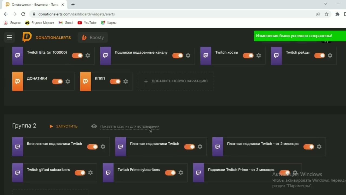Screen dimensions: 346x195
Task: Open settings gear for Платные подписчики Twitch
Action: pyautogui.click(x=200, y=147)
